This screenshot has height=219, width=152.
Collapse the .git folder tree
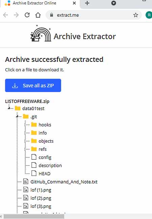point(17,116)
